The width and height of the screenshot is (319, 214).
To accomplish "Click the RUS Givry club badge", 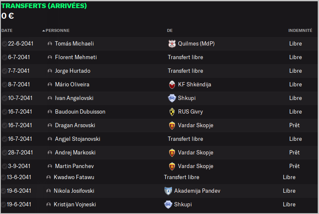I will click(x=172, y=111).
